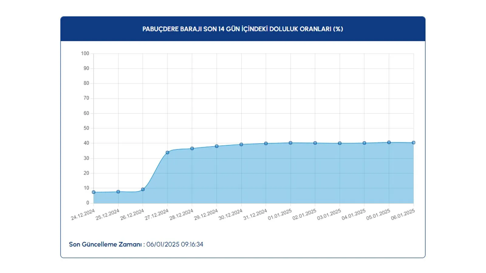
Task: Click the 27.12.2024 data point marker
Action: pyautogui.click(x=167, y=153)
